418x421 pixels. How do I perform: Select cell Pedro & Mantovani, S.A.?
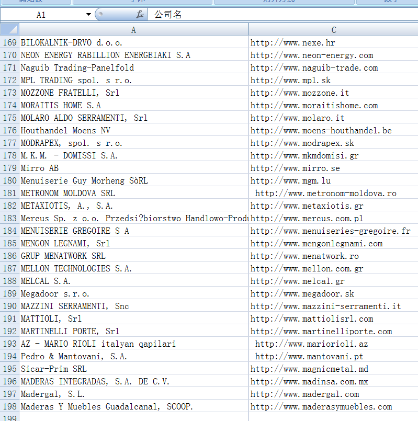(x=134, y=356)
